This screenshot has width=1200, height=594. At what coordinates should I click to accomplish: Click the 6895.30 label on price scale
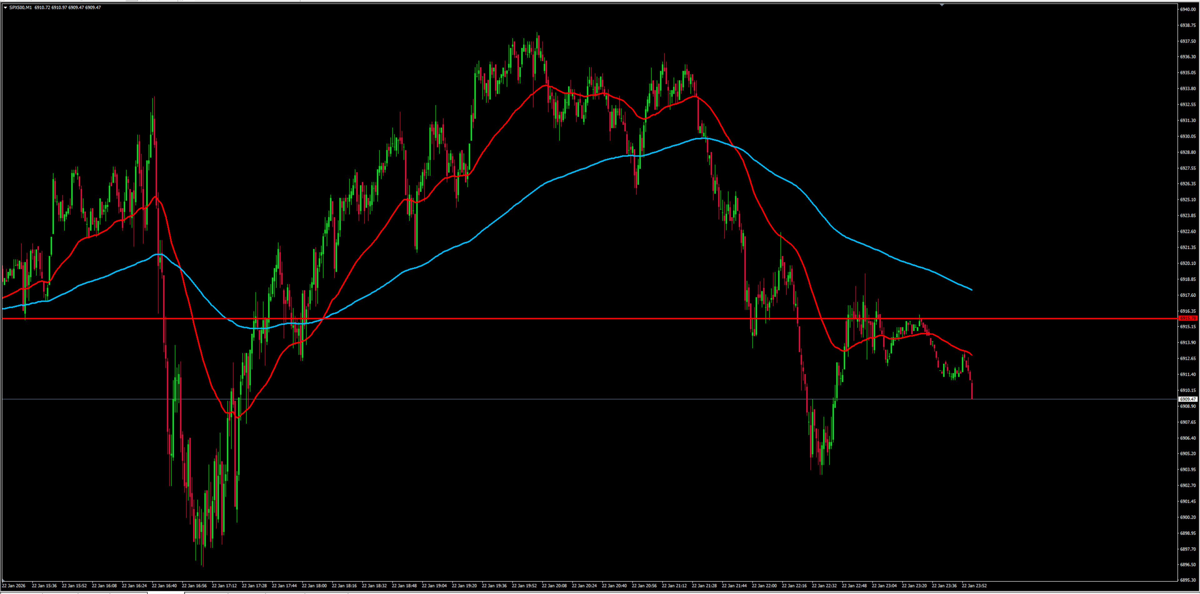(1187, 580)
